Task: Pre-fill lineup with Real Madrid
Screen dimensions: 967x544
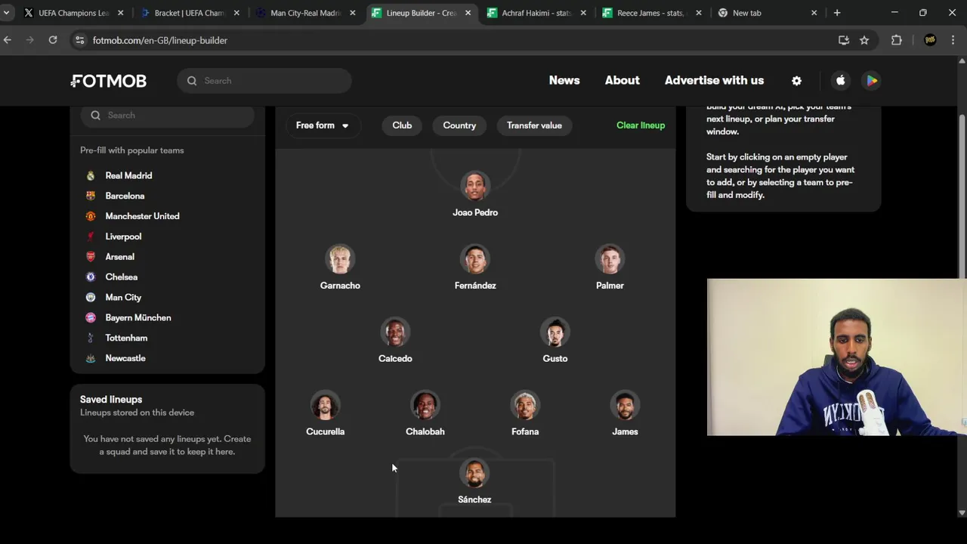Action: (x=129, y=175)
